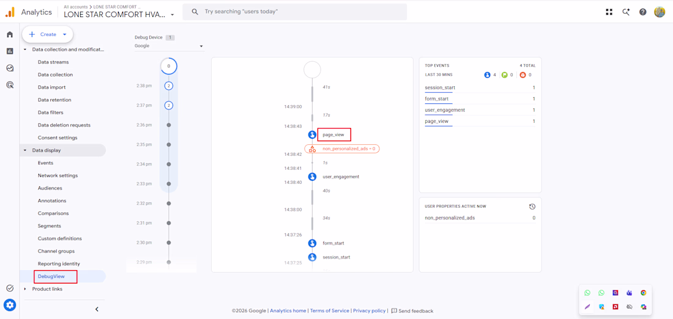Click the orange error events icon

(522, 75)
